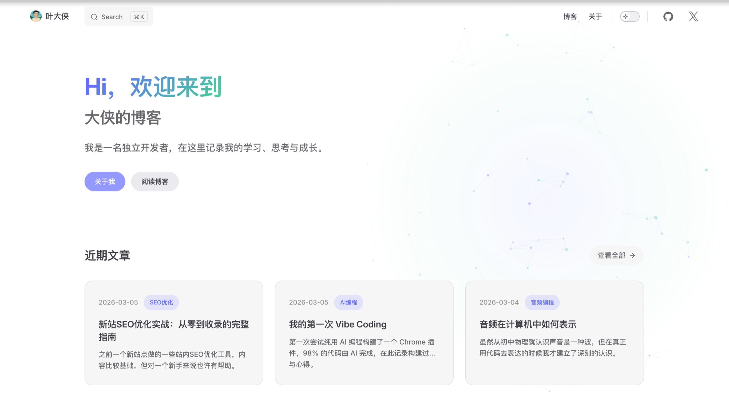Open the 关于 nav menu item
This screenshot has width=729, height=400.
pos(595,17)
